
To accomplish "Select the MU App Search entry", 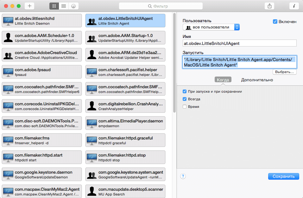I will point(125,191).
